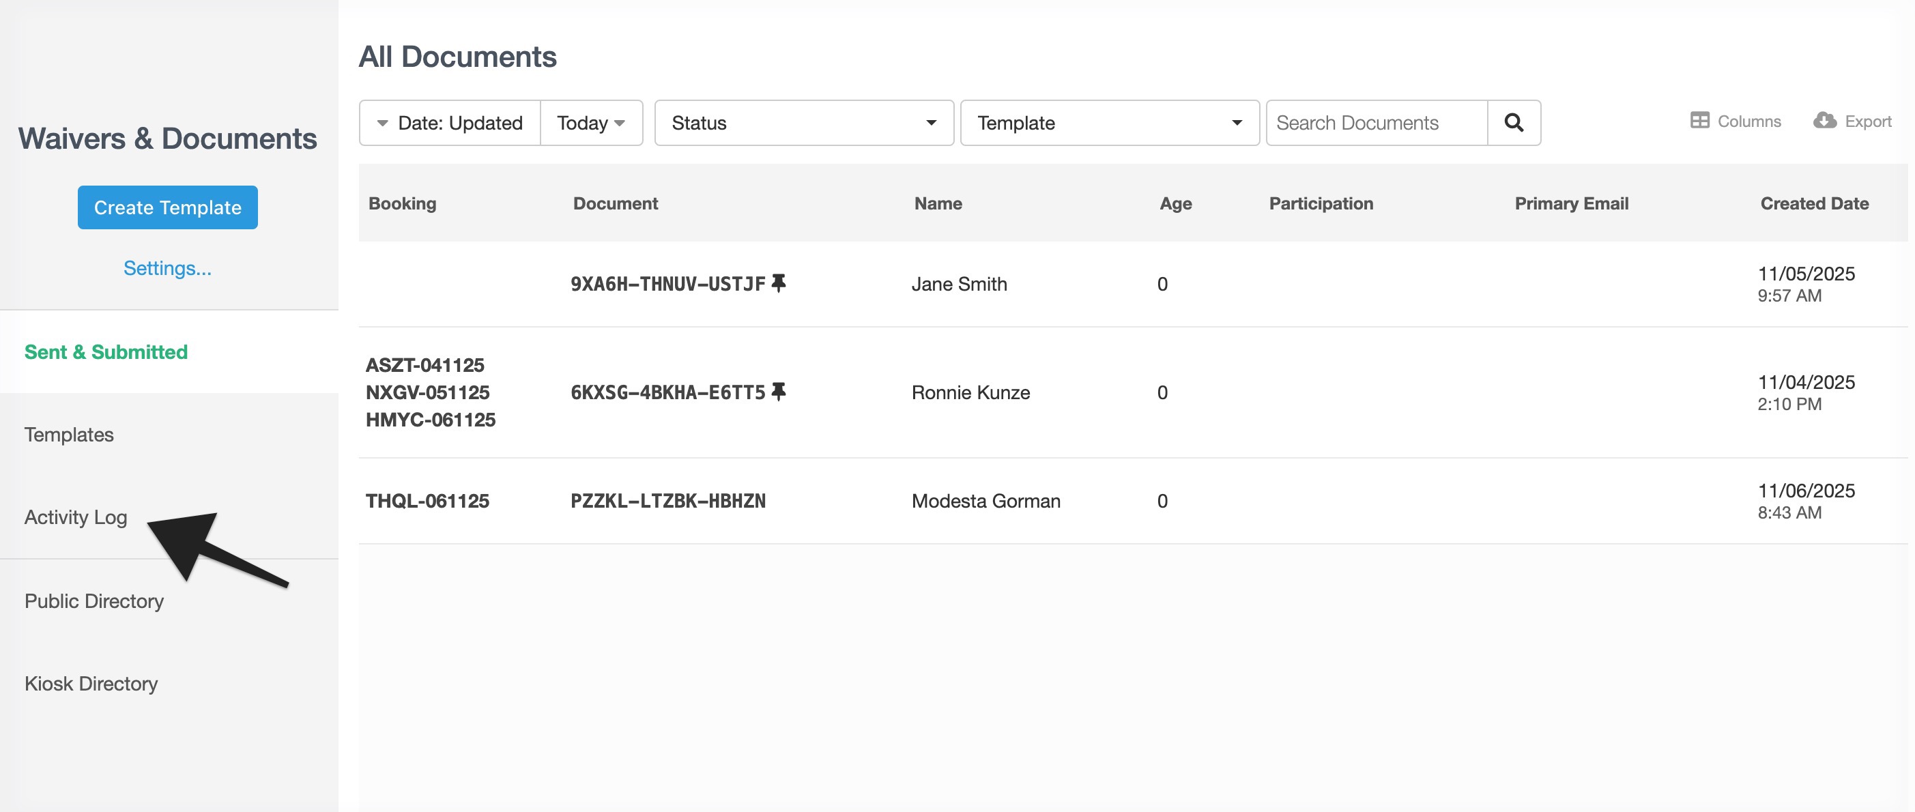This screenshot has width=1915, height=812.
Task: Sort by Name column header
Action: [938, 203]
